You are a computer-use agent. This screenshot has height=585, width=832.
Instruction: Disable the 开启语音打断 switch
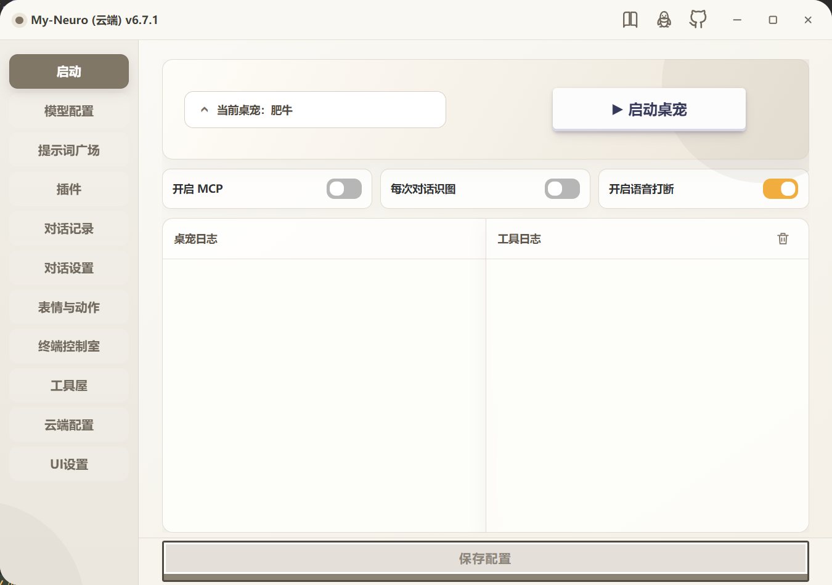780,189
